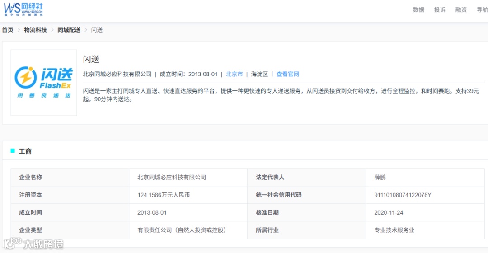Image resolution: width=488 pixels, height=253 pixels.
Task: Open the 数据 navigation menu
Action: point(418,9)
